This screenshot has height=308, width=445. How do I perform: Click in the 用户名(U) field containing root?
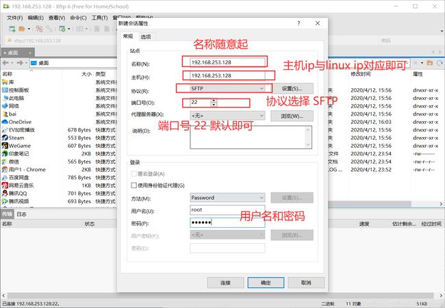coord(227,210)
